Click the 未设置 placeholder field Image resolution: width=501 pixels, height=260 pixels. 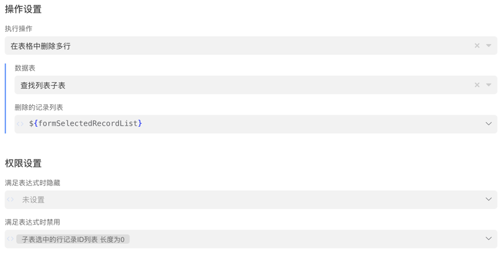pos(33,200)
